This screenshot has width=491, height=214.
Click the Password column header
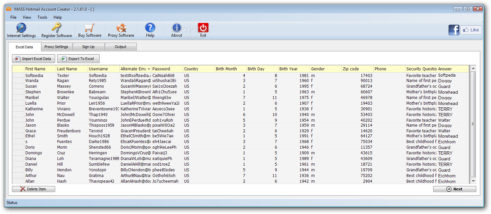167,69
